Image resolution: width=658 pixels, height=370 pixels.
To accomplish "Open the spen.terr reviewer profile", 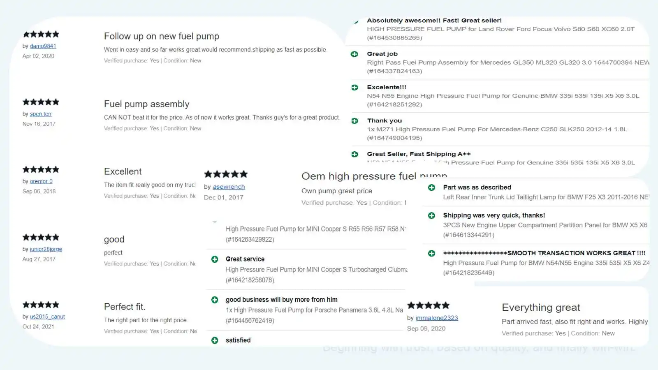I will (41, 114).
